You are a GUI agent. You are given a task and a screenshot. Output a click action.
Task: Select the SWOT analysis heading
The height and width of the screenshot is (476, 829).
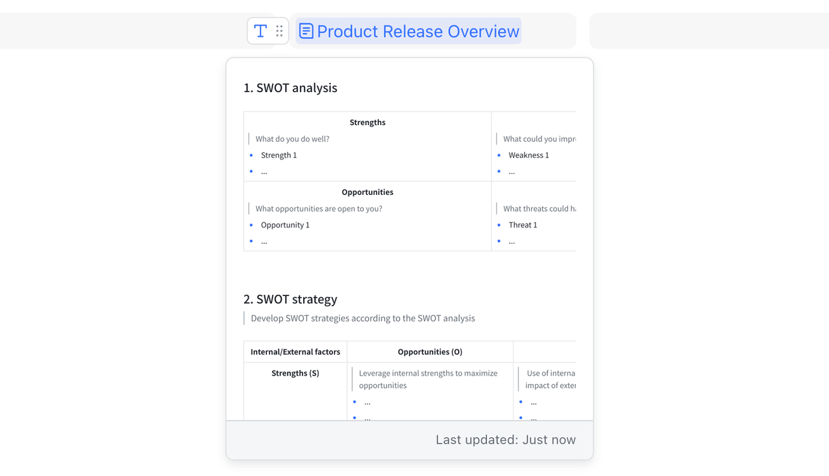coord(290,88)
